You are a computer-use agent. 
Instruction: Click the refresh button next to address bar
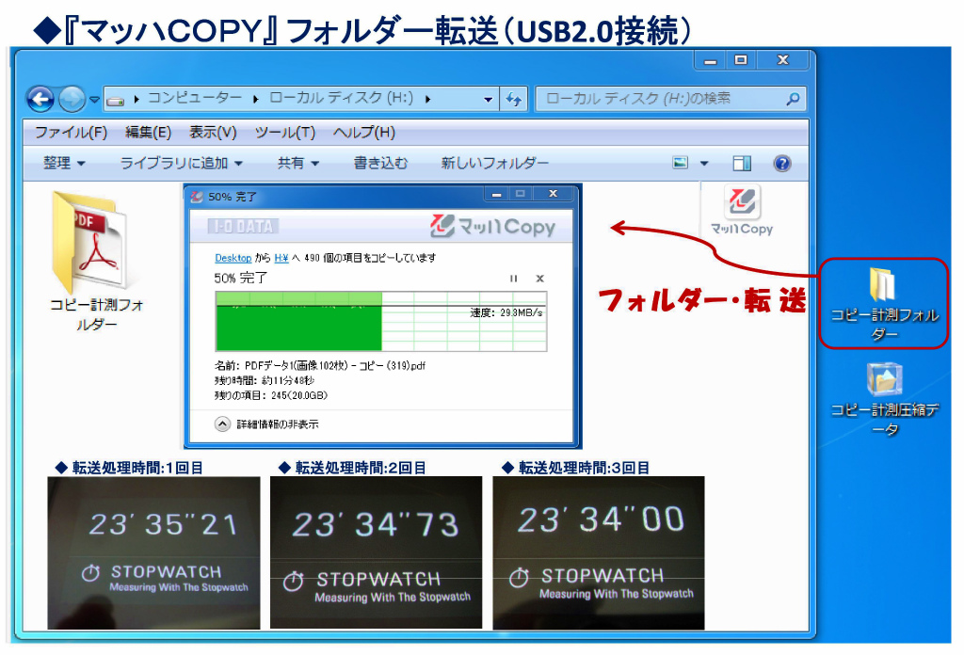514,99
